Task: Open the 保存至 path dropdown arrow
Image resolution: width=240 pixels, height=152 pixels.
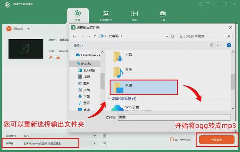Action: [x=95, y=143]
